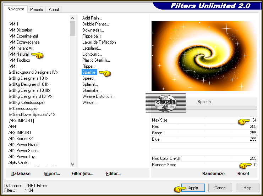The image size is (263, 196).
Task: Select VM Experimental category
Action: pos(24,36)
